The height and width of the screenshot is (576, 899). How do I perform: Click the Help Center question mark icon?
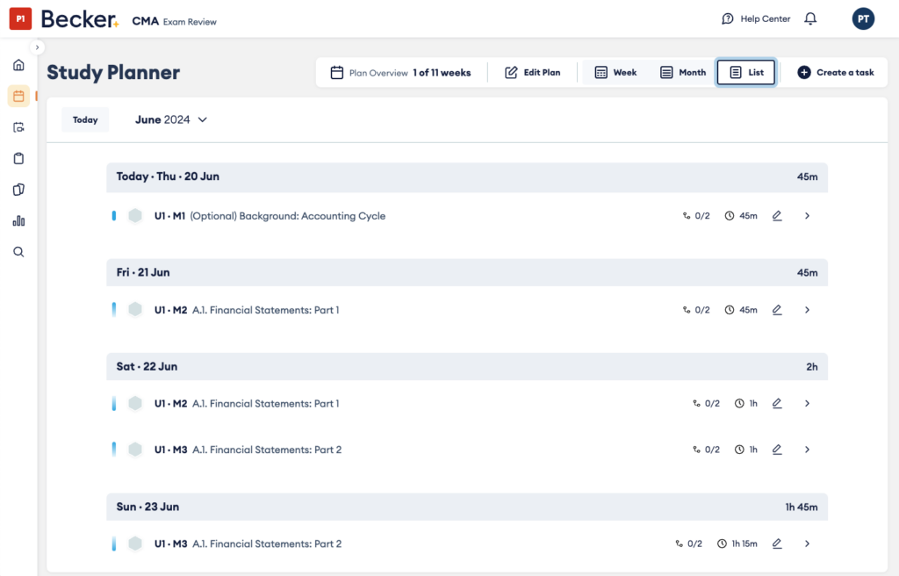[x=727, y=18]
